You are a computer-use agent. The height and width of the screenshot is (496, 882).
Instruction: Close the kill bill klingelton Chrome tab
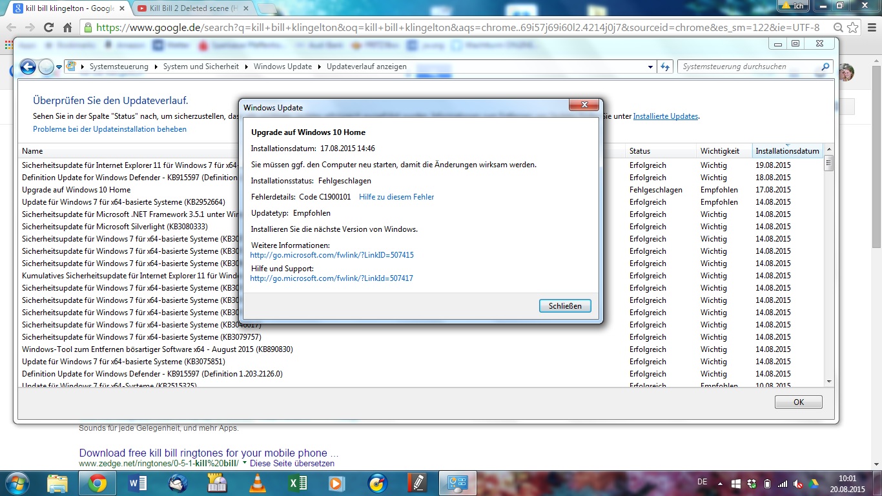pos(123,8)
